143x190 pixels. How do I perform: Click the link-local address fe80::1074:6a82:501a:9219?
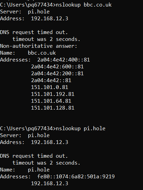click(76, 177)
